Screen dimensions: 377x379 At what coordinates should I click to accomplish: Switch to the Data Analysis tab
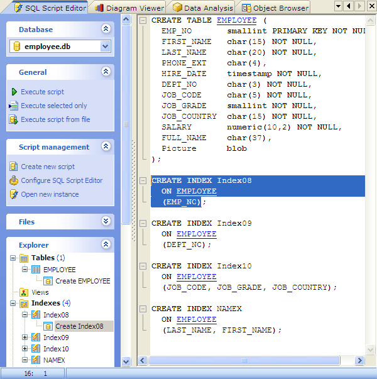point(203,8)
